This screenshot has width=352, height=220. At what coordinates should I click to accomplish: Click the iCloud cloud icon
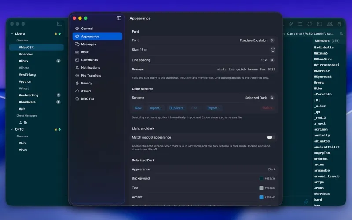tap(77, 91)
